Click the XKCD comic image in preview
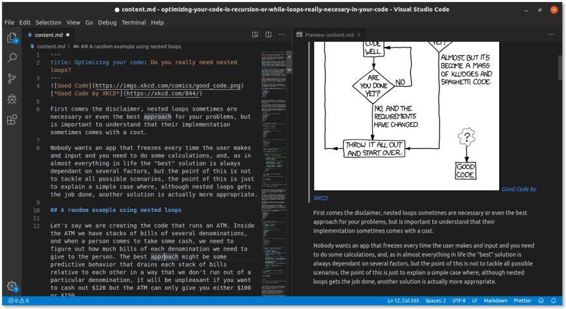566x309 pixels. pyautogui.click(x=406, y=116)
